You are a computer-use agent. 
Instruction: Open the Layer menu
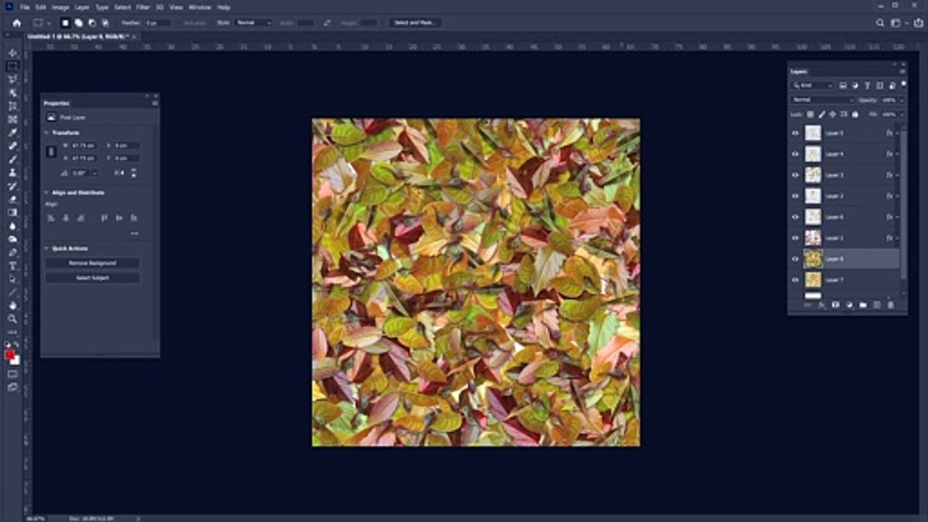(83, 7)
